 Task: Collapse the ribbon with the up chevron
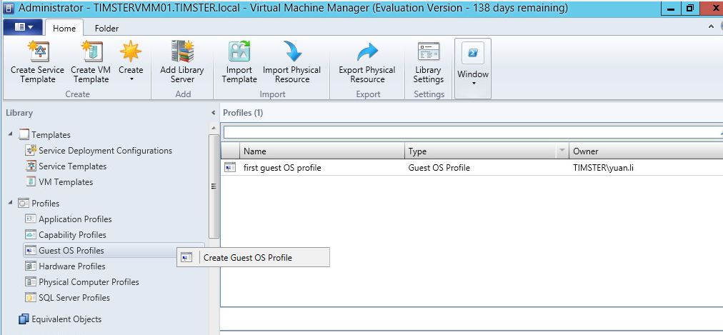(x=711, y=27)
